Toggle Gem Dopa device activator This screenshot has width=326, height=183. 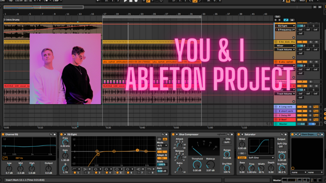tap(292, 134)
